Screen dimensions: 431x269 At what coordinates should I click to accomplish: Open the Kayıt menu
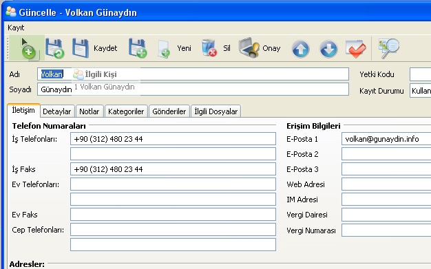16,28
